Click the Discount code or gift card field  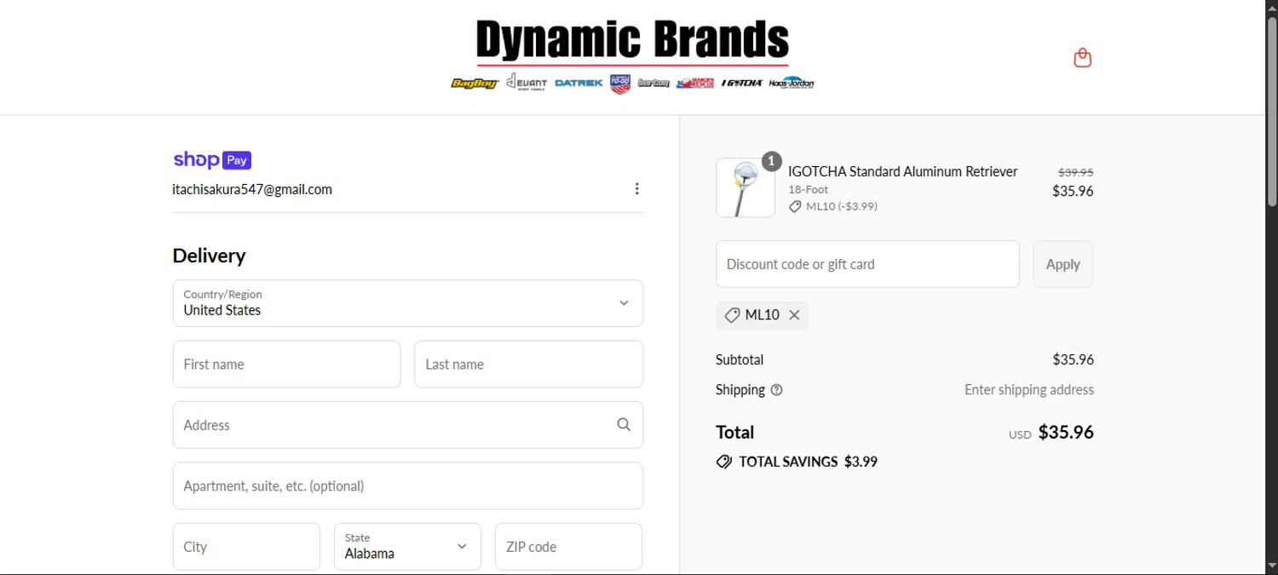click(x=867, y=264)
